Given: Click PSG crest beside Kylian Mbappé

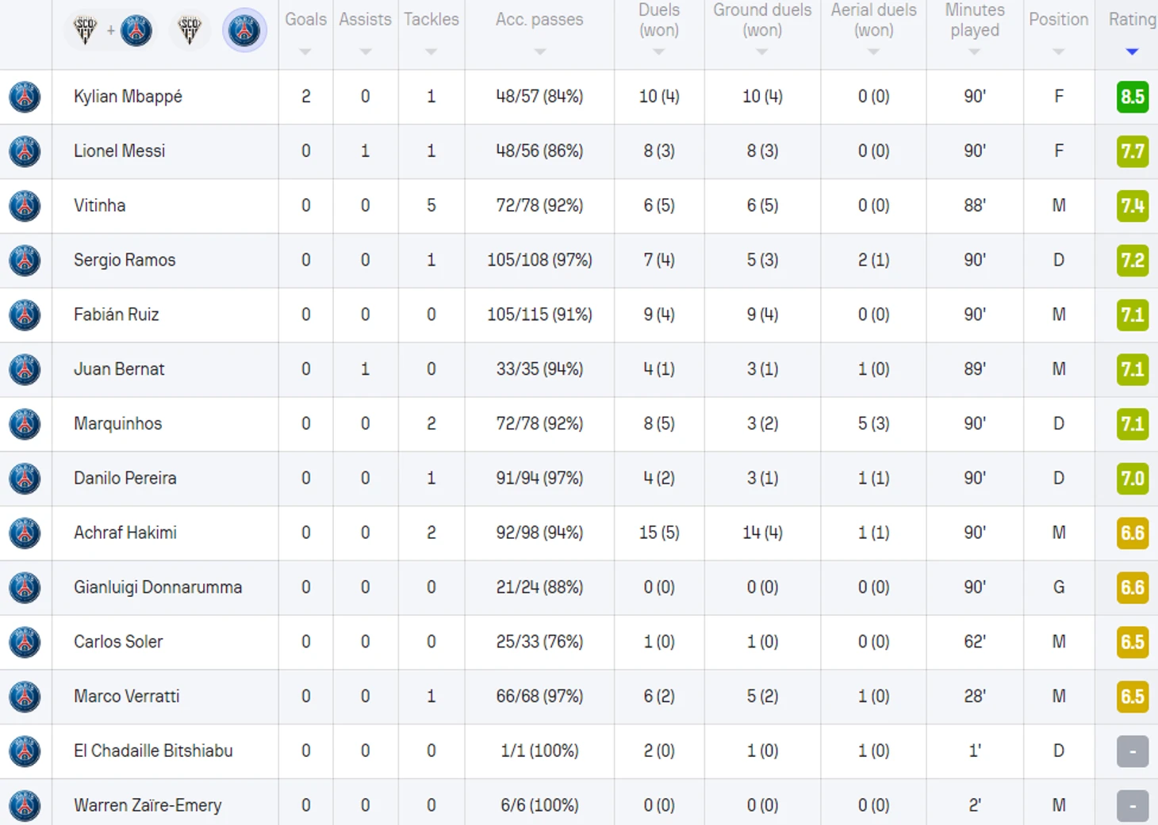Looking at the screenshot, I should [x=25, y=97].
